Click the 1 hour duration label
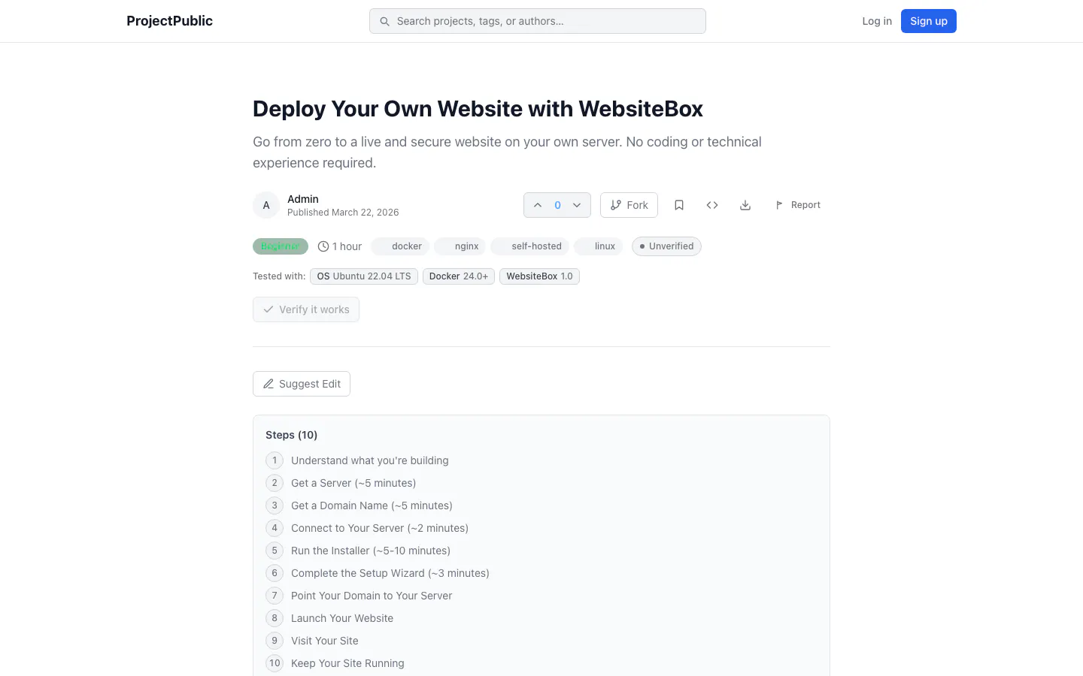The height and width of the screenshot is (676, 1083). tap(340, 246)
